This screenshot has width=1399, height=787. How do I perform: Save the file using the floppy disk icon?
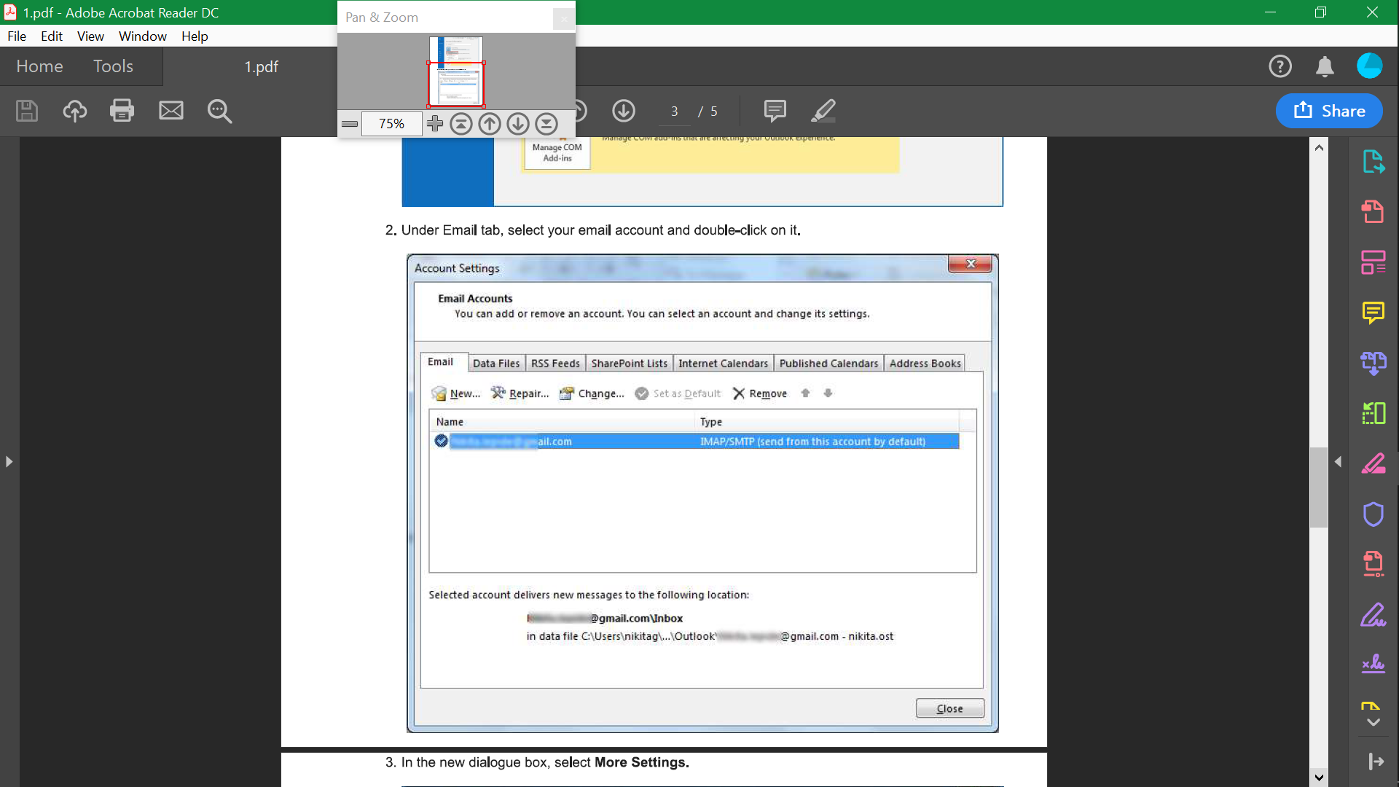(27, 111)
